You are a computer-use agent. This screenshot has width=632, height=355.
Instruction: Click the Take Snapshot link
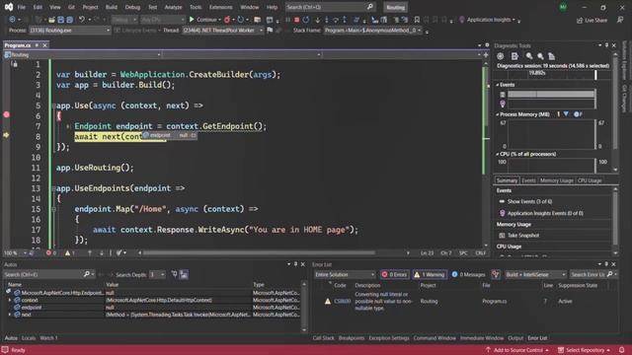(523, 236)
